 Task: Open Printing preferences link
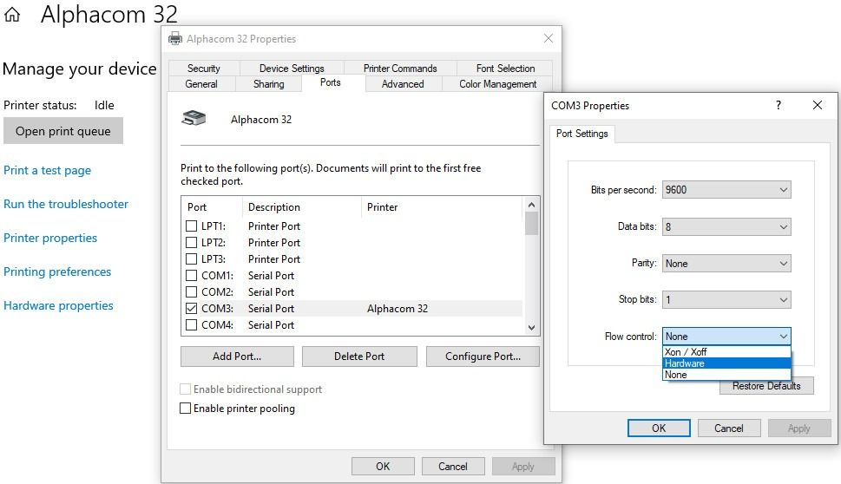[x=57, y=271]
